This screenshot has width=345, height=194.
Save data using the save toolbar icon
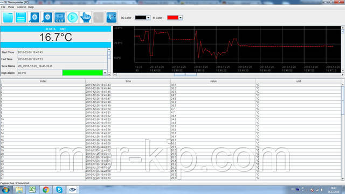coord(21,17)
